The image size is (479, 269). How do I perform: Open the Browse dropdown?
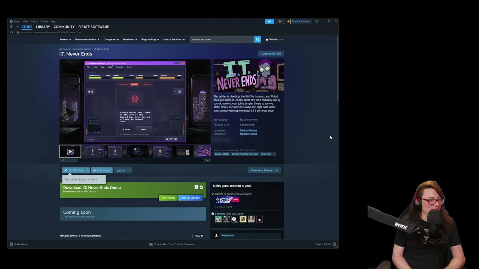(65, 39)
